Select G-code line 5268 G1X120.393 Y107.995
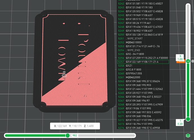This screenshot has height=140, width=194. coord(143,105)
